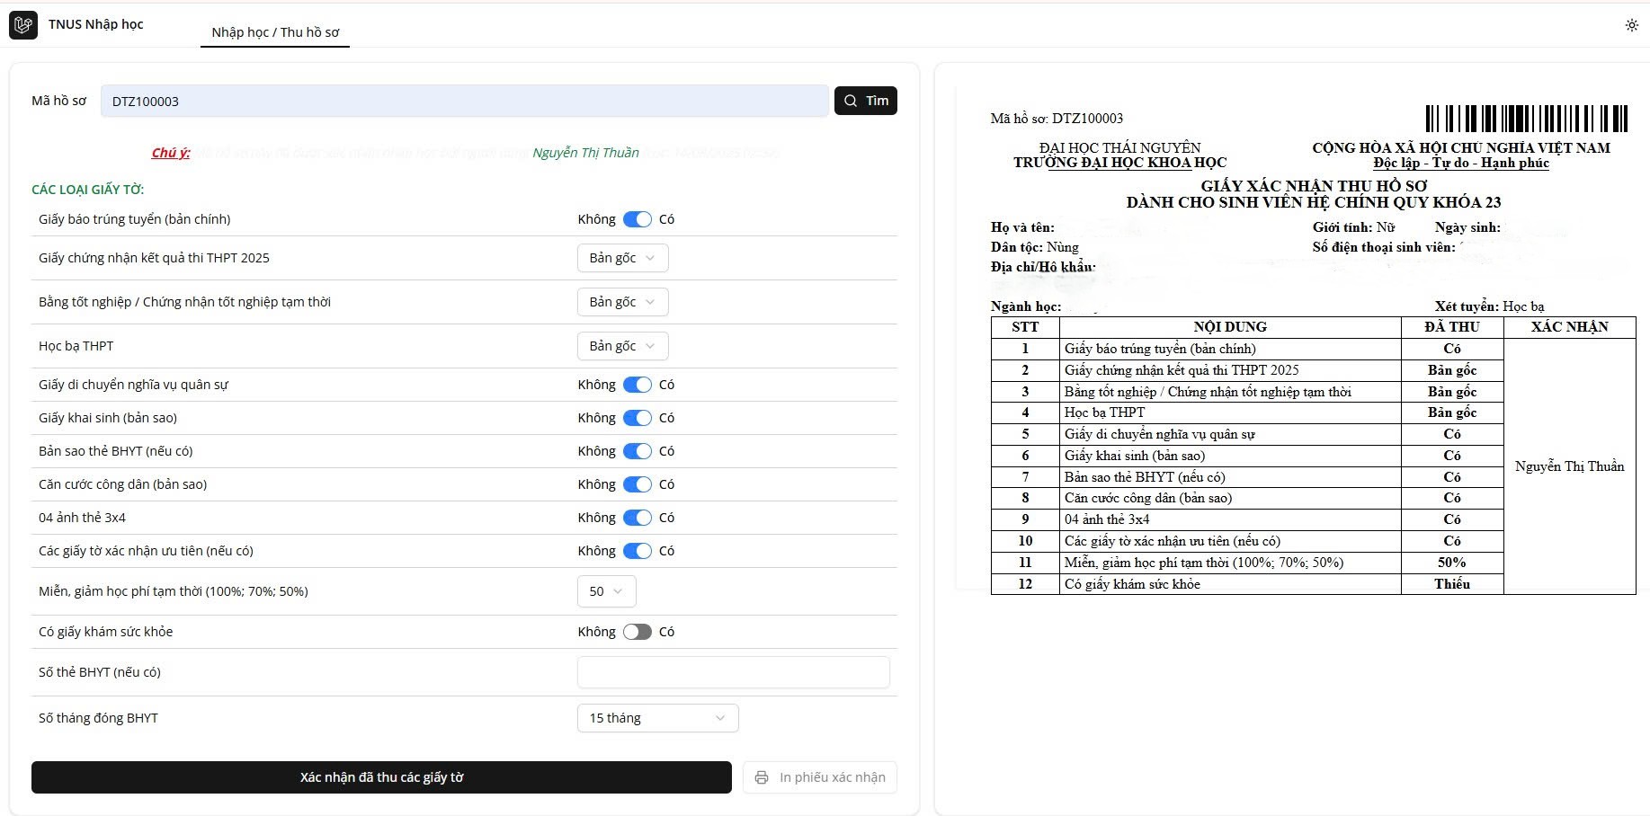Toggle Bản sao thẻ BHYT switch
Image resolution: width=1650 pixels, height=816 pixels.
(637, 451)
